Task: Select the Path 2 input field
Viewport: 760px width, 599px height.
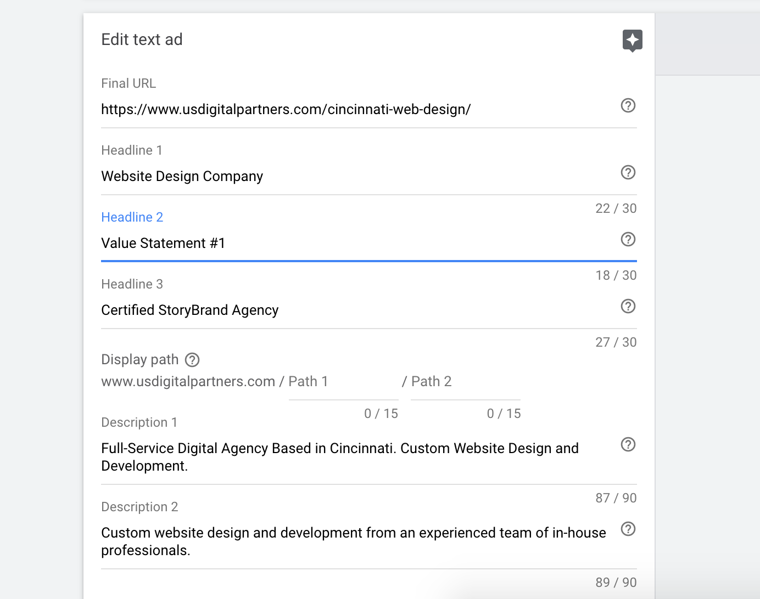Action: coord(465,382)
